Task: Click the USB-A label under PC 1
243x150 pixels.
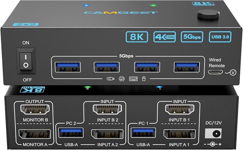Action: (x=143, y=145)
